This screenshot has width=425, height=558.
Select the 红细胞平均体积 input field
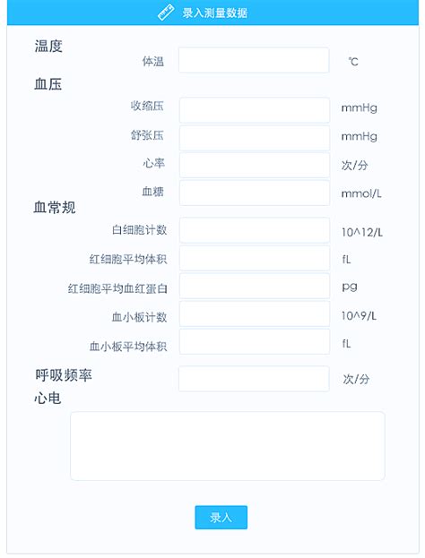coord(255,258)
